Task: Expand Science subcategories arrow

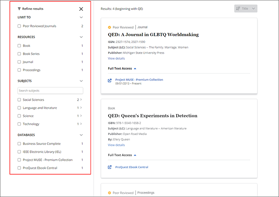Action: pos(81,116)
